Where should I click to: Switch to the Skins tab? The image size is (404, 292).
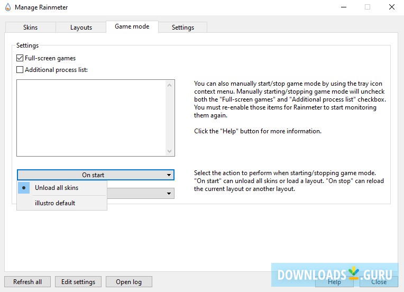point(30,28)
